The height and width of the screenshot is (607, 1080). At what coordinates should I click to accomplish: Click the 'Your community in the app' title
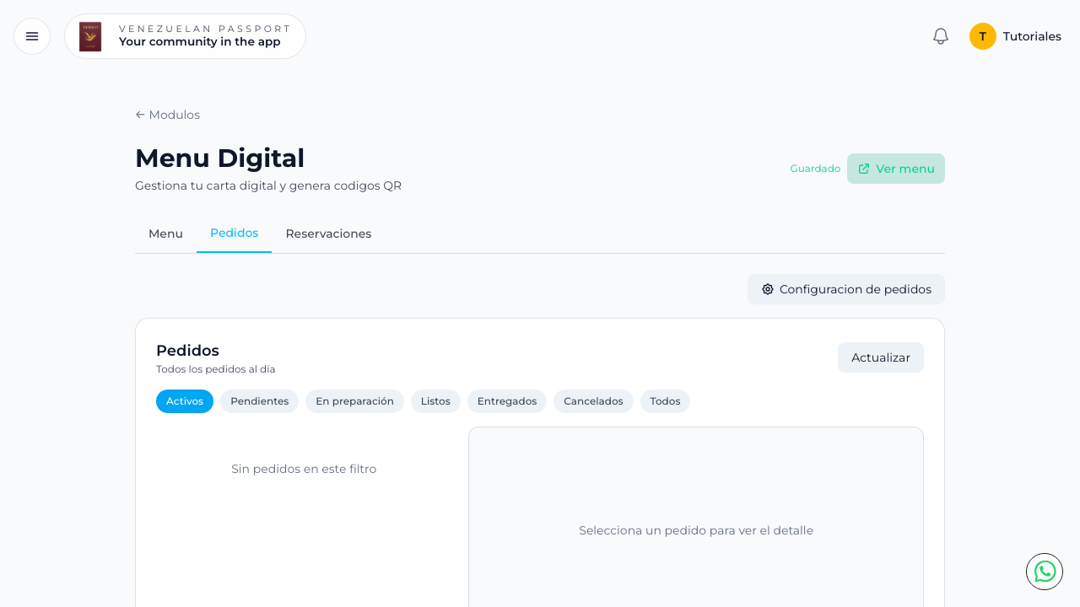pyautogui.click(x=200, y=42)
